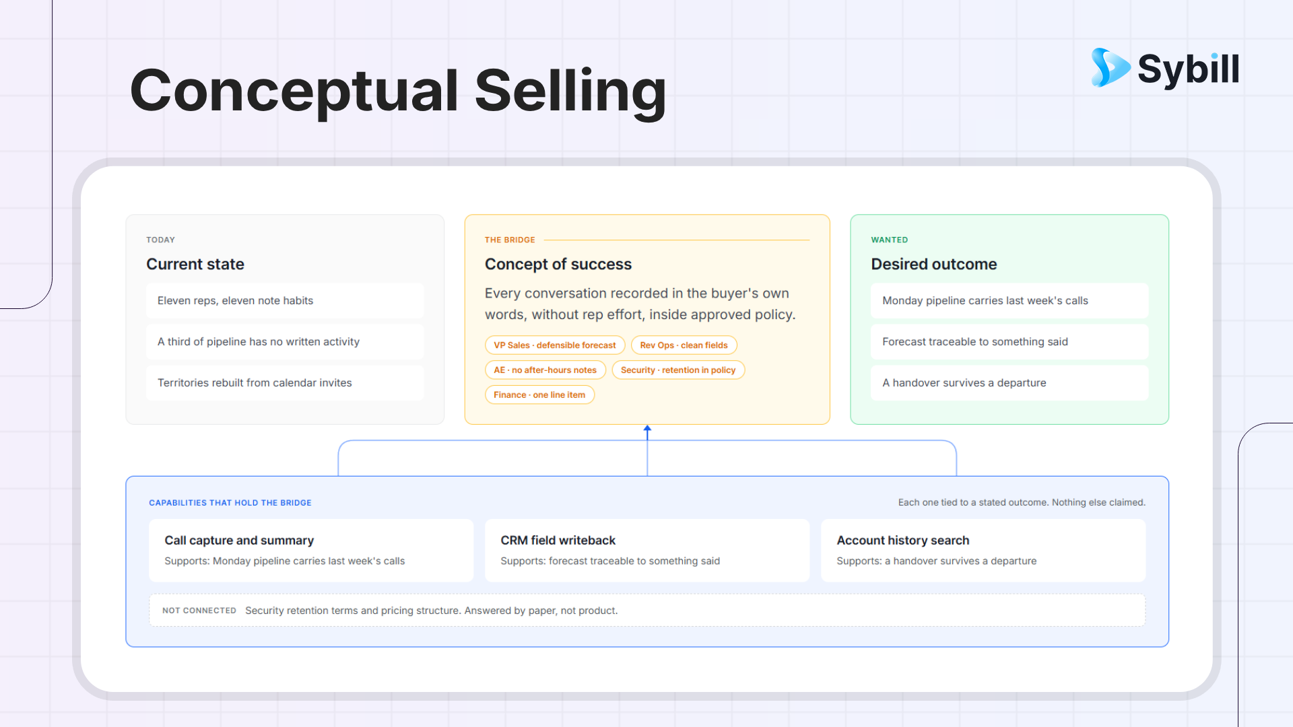Select the Conceptual Selling title
The image size is (1293, 727).
click(398, 92)
